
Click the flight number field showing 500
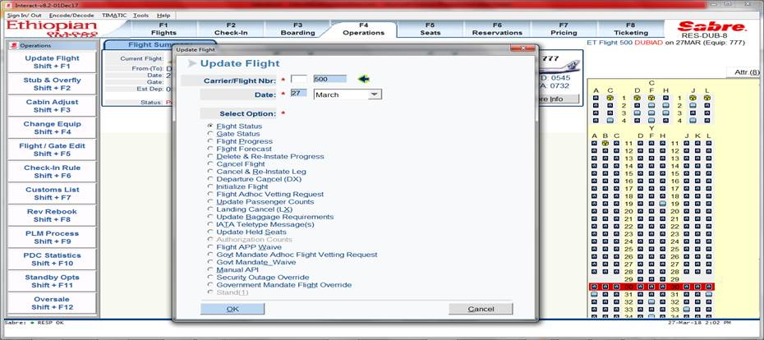[330, 79]
